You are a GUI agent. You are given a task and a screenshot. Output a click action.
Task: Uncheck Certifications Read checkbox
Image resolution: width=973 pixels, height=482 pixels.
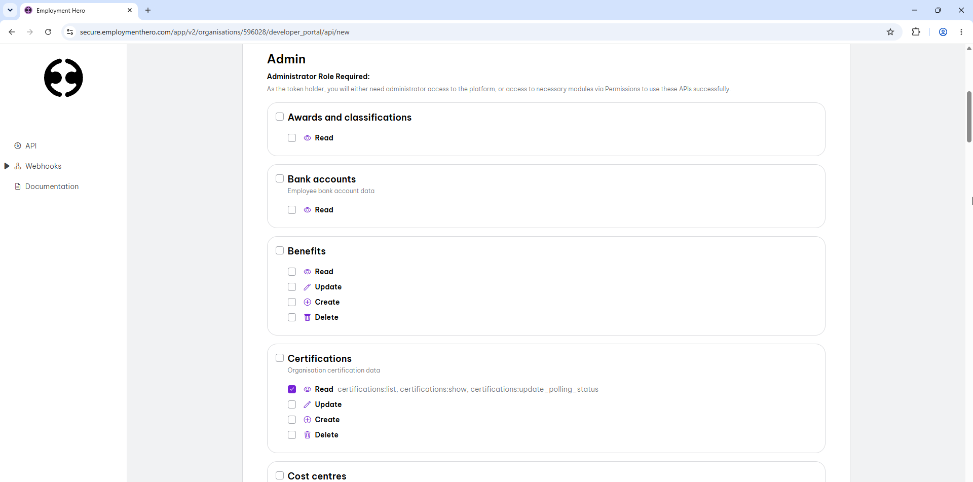point(292,389)
